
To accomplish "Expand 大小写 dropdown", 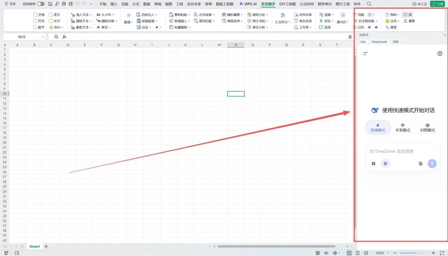I will point(105,14).
